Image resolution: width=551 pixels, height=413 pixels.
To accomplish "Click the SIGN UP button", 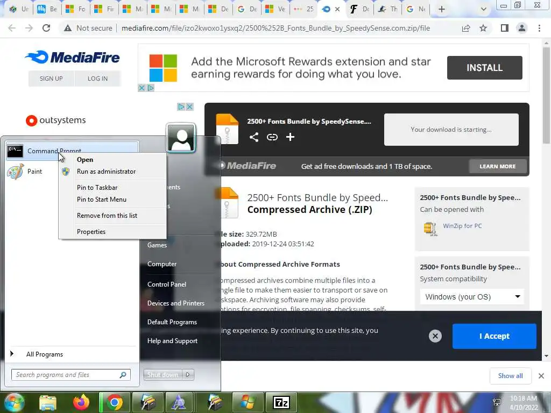I will tap(51, 79).
